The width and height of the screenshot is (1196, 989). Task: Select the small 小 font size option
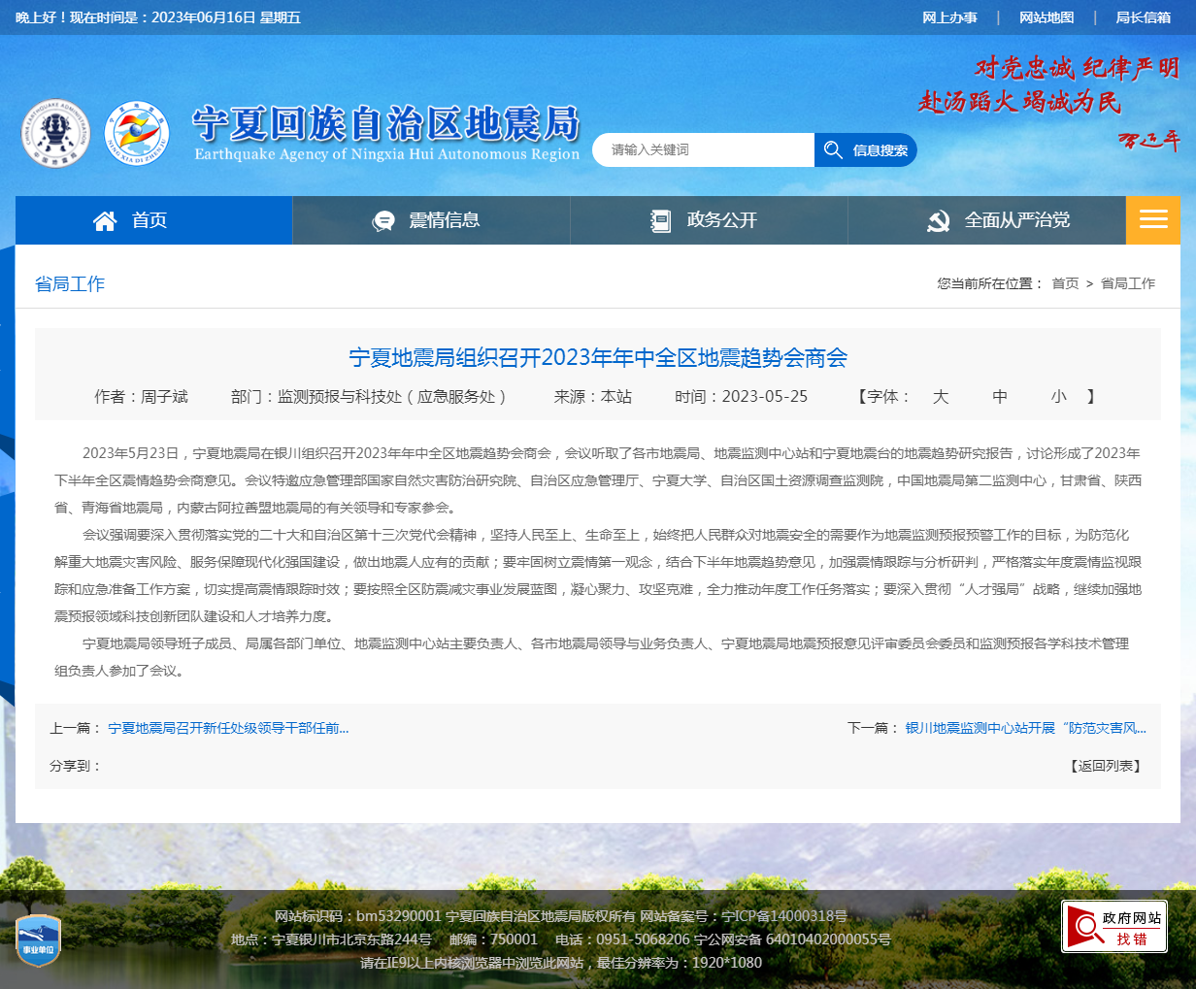1059,396
